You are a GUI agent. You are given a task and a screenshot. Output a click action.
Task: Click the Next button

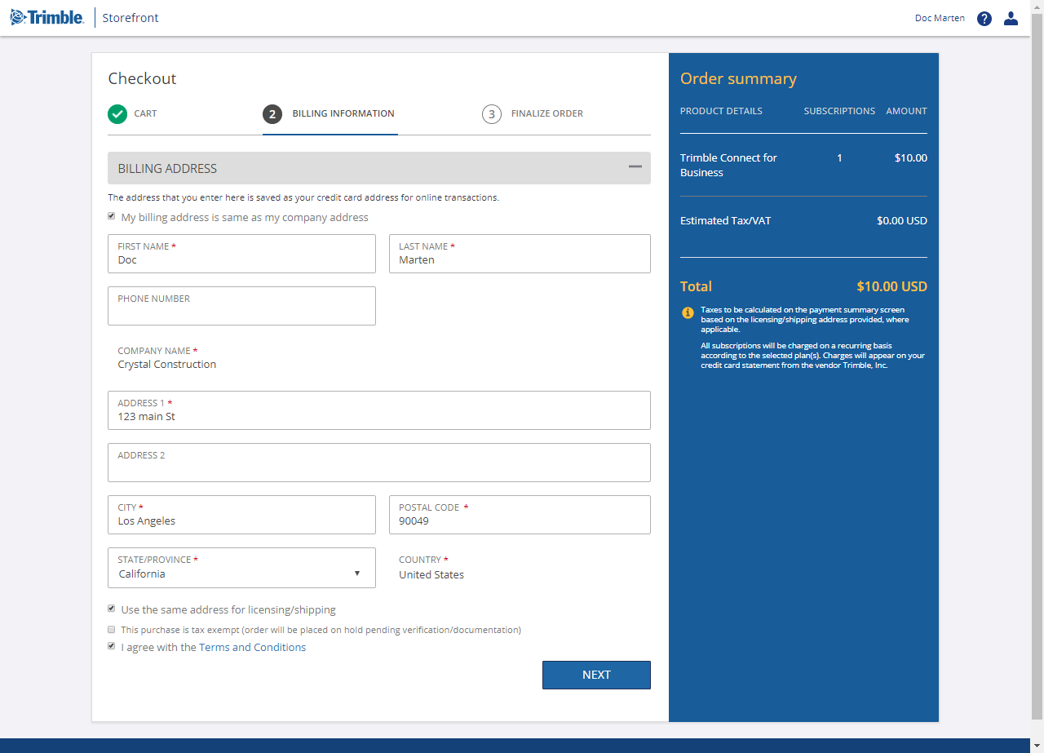(596, 675)
